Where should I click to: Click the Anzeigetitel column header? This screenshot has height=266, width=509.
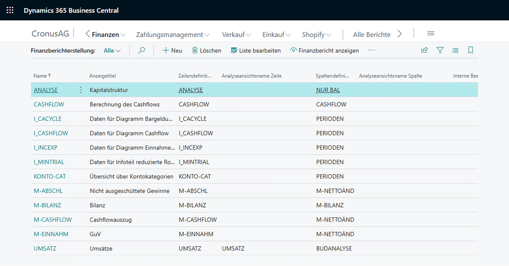tap(103, 76)
